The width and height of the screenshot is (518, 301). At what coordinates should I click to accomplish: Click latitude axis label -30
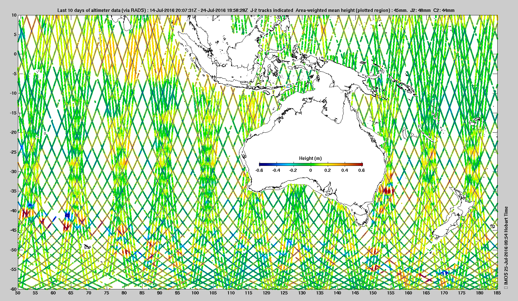click(x=13, y=172)
